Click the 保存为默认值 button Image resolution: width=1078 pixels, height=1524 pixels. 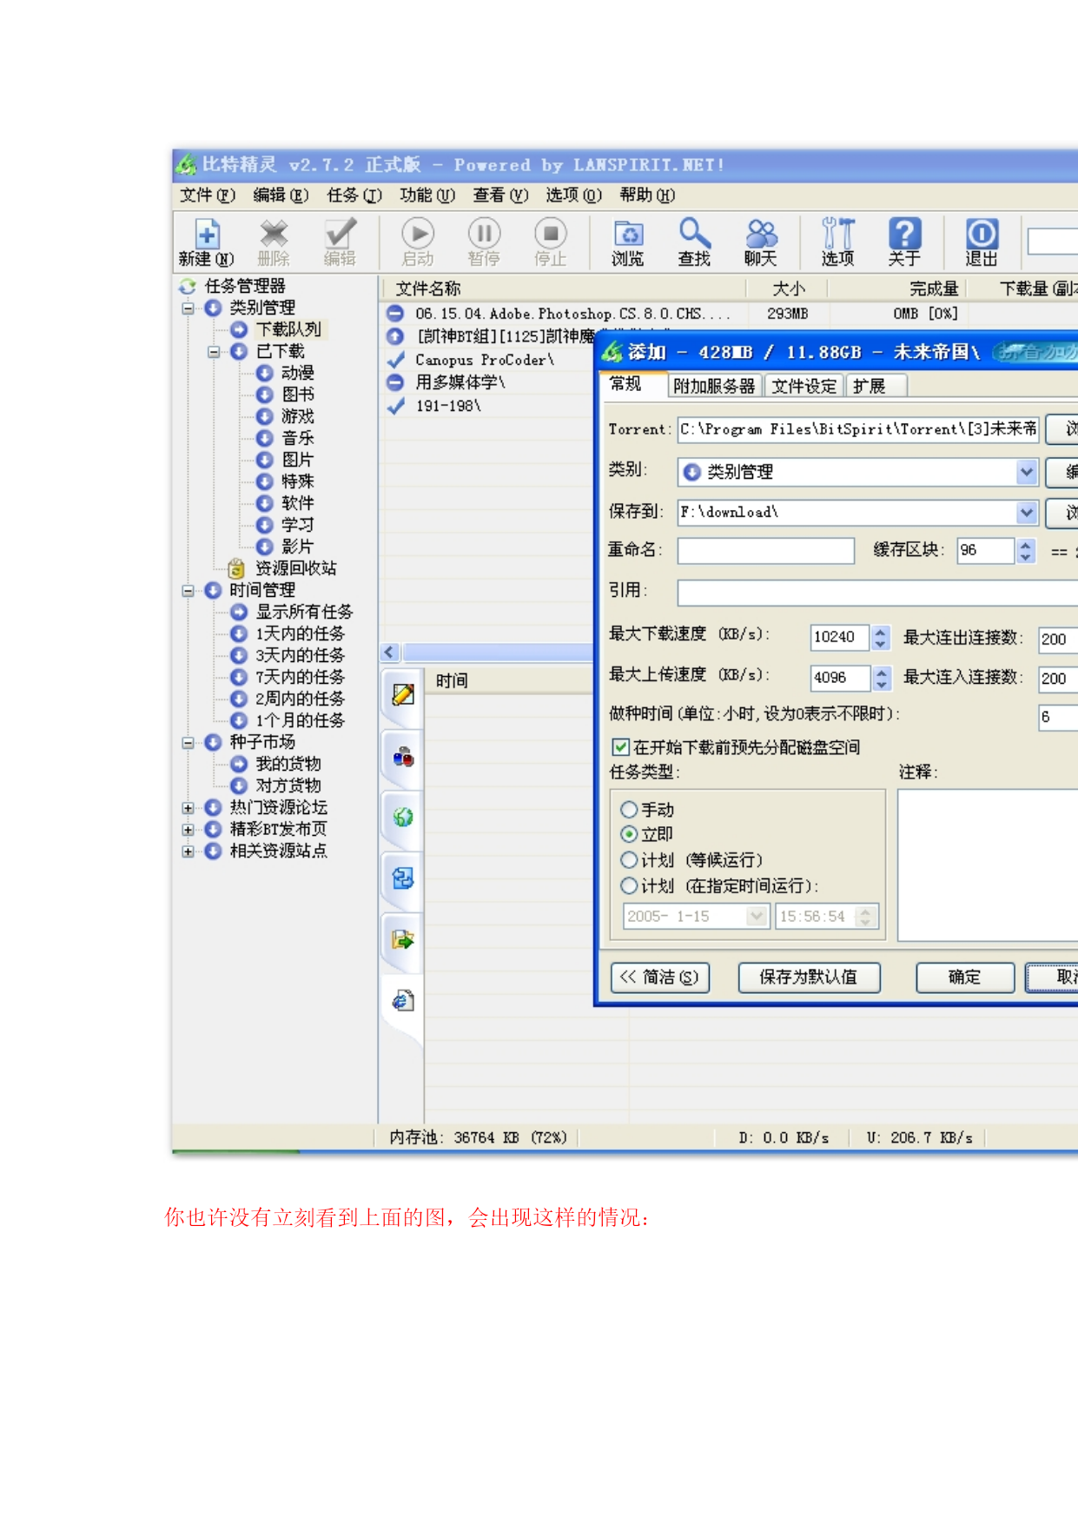click(809, 977)
